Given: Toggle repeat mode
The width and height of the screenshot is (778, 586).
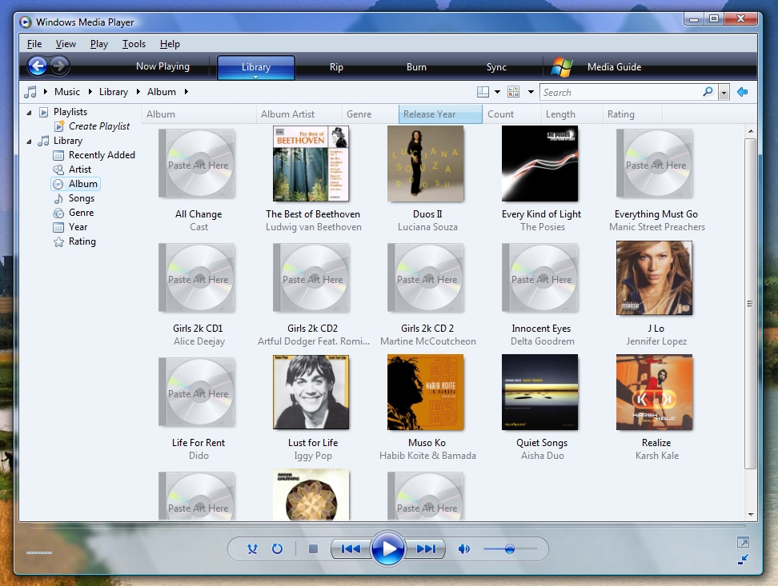Looking at the screenshot, I should pos(277,549).
